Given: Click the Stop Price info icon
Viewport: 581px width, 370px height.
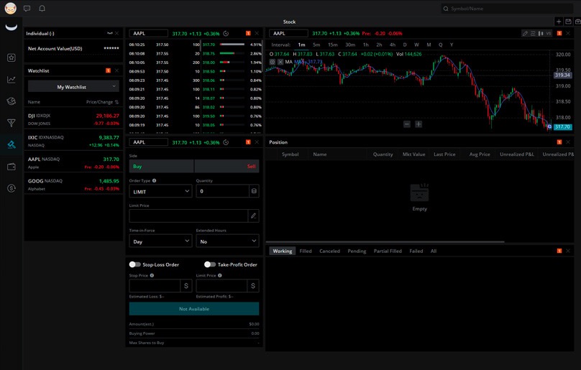Looking at the screenshot, I should coord(152,276).
